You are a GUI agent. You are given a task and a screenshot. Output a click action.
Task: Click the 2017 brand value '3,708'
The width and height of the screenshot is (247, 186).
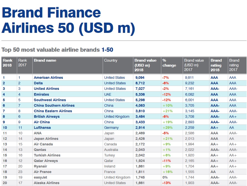190,117
